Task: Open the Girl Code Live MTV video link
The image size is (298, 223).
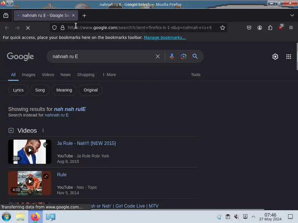Action: point(125,206)
